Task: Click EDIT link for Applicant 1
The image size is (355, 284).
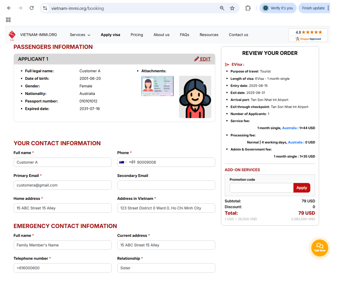Action: tap(202, 59)
